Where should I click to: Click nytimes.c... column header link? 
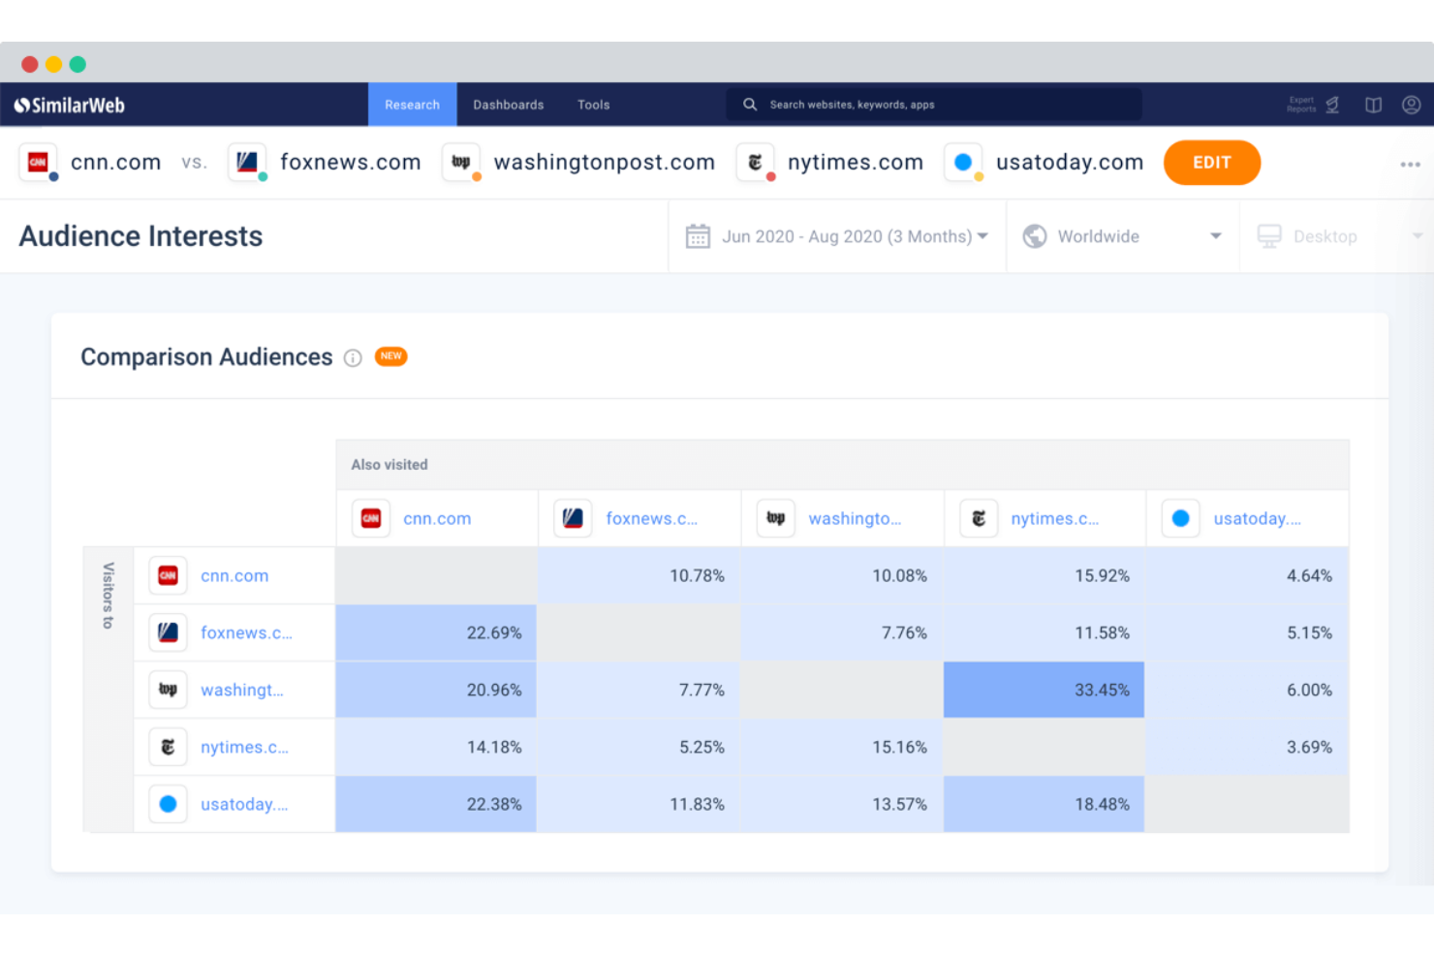pos(1054,519)
